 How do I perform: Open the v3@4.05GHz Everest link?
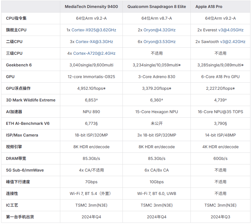231,30
